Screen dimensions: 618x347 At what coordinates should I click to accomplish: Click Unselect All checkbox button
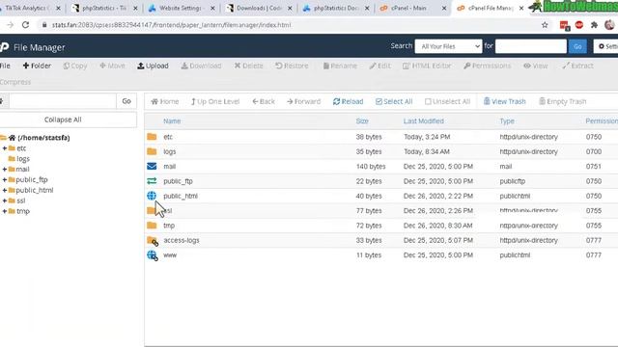[447, 101]
